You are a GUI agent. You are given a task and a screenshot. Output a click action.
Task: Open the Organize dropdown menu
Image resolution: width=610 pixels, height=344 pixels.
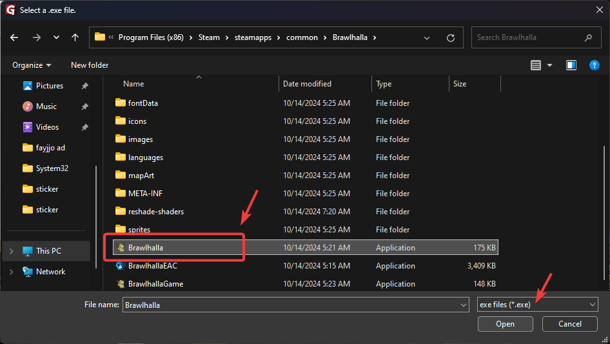(x=31, y=65)
